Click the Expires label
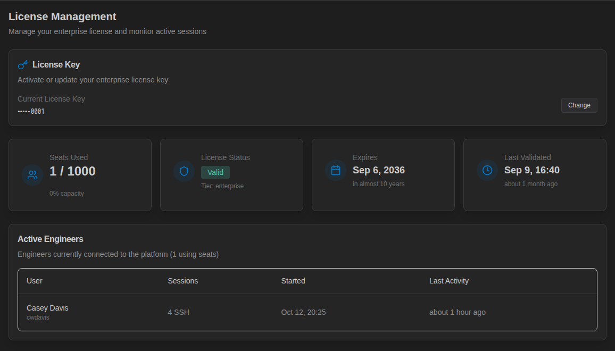The height and width of the screenshot is (351, 615). [x=365, y=157]
